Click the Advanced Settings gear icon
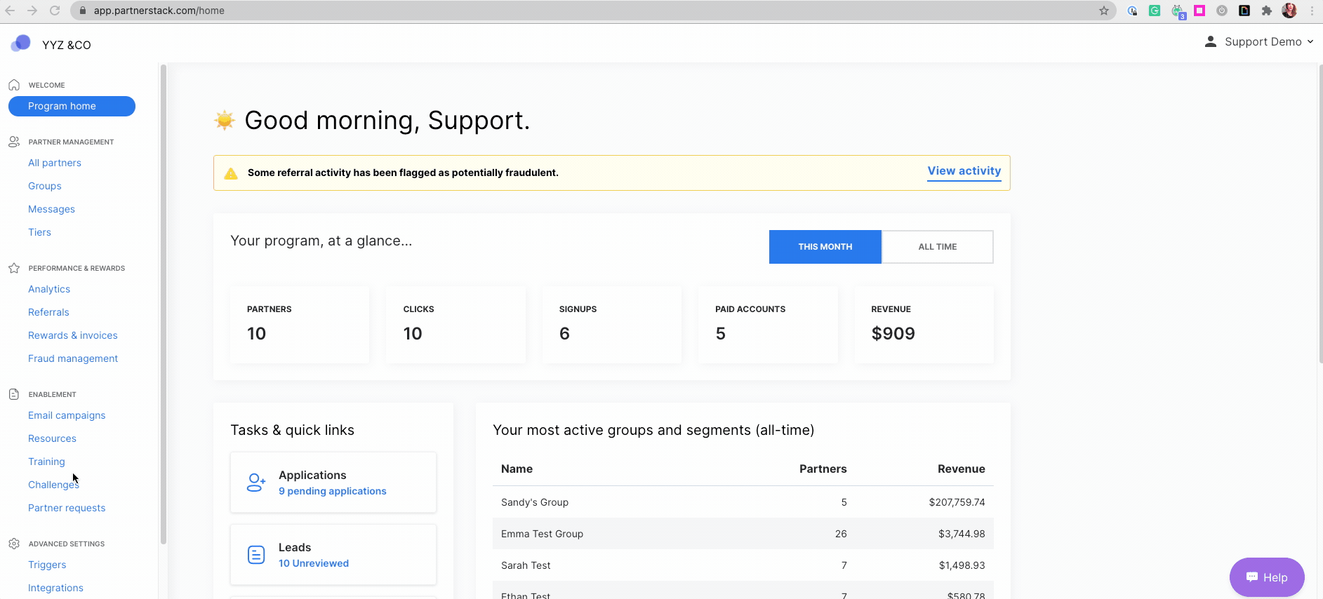1323x599 pixels. 14,544
